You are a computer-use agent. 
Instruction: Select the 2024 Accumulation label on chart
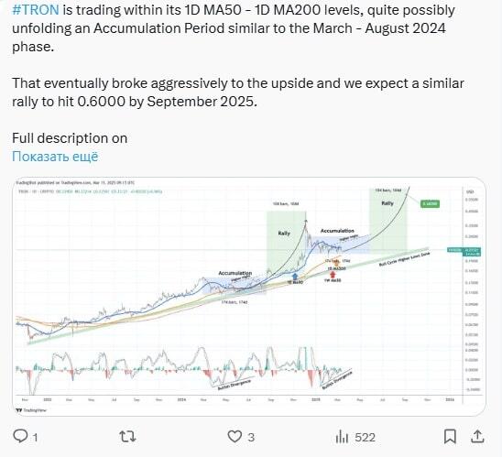(235, 273)
